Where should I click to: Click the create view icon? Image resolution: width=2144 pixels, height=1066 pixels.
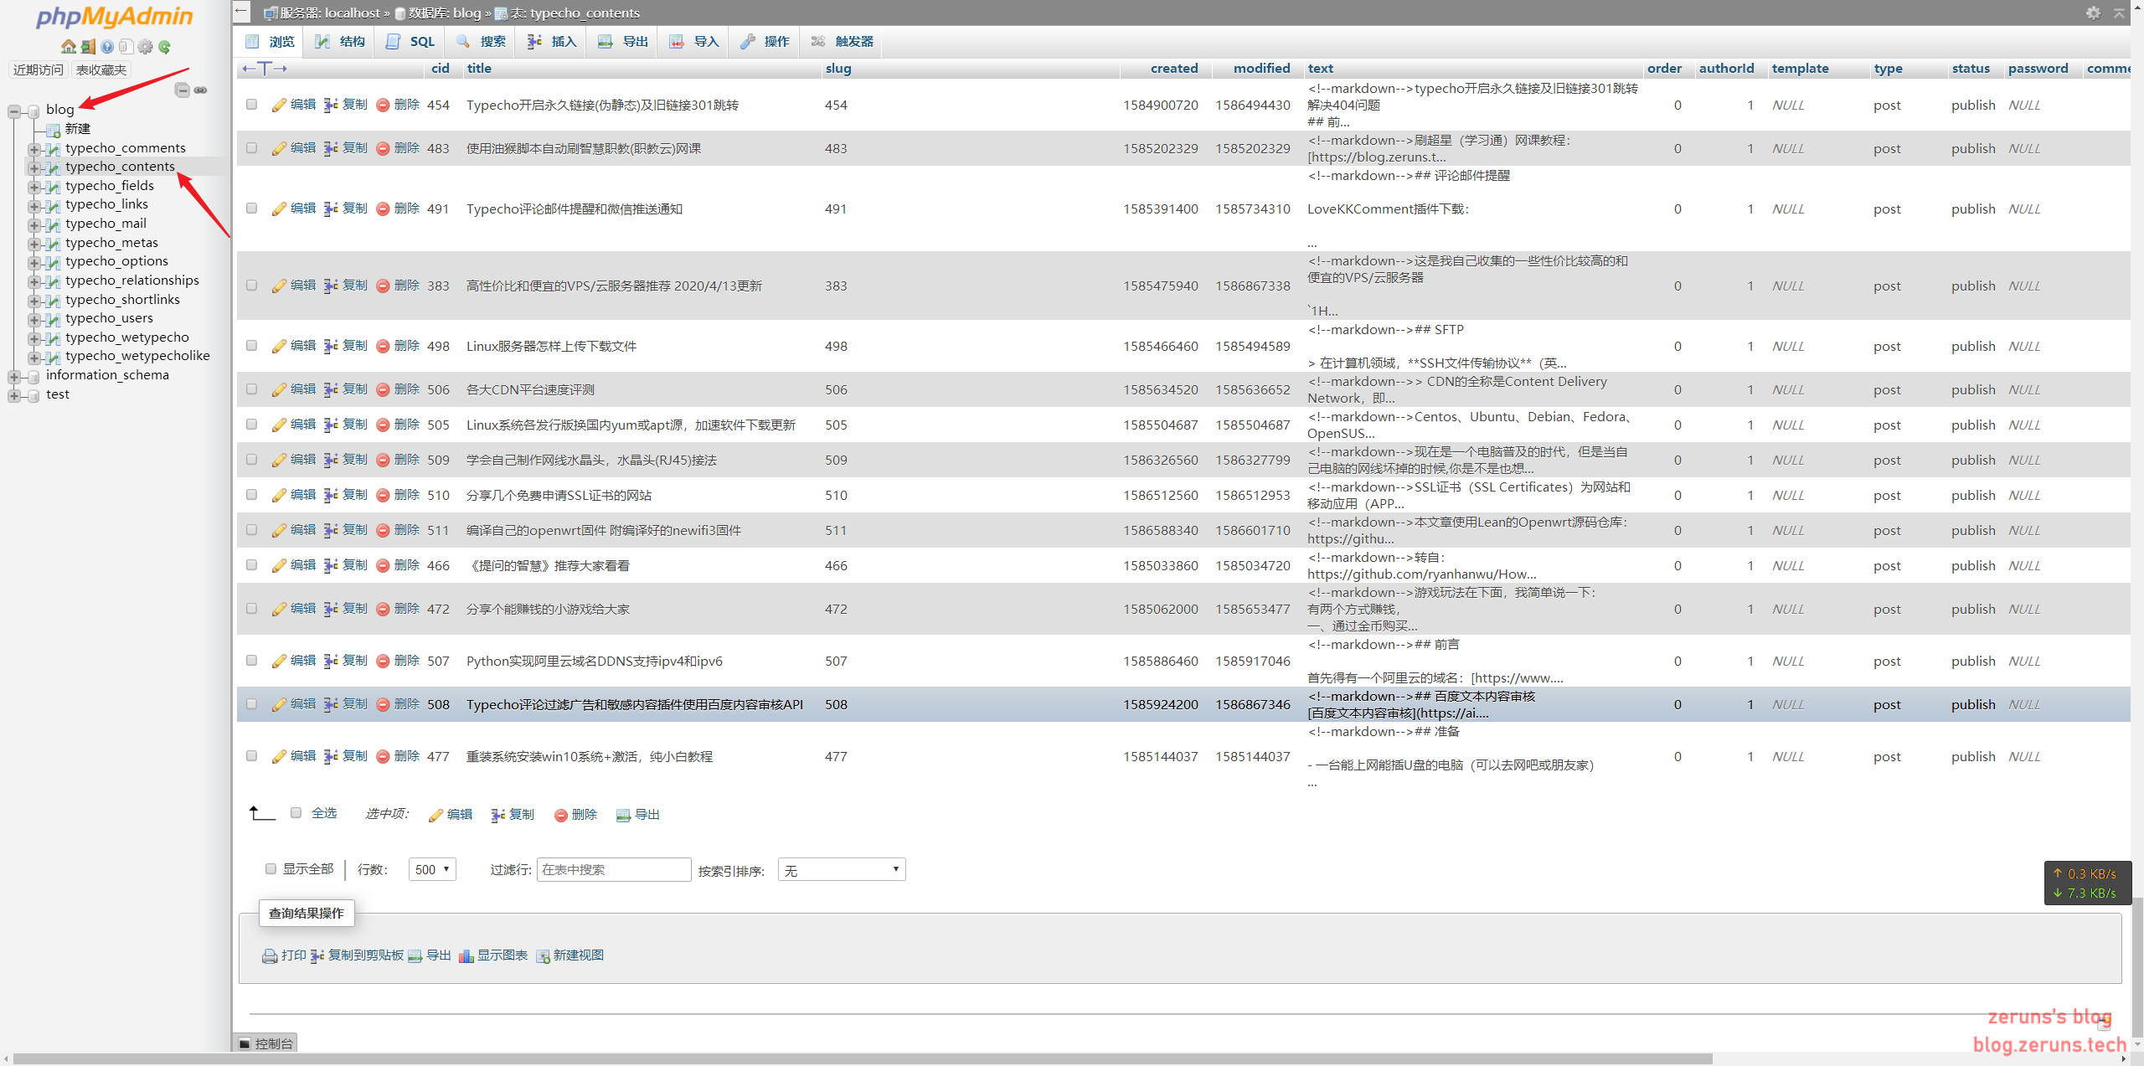(543, 955)
